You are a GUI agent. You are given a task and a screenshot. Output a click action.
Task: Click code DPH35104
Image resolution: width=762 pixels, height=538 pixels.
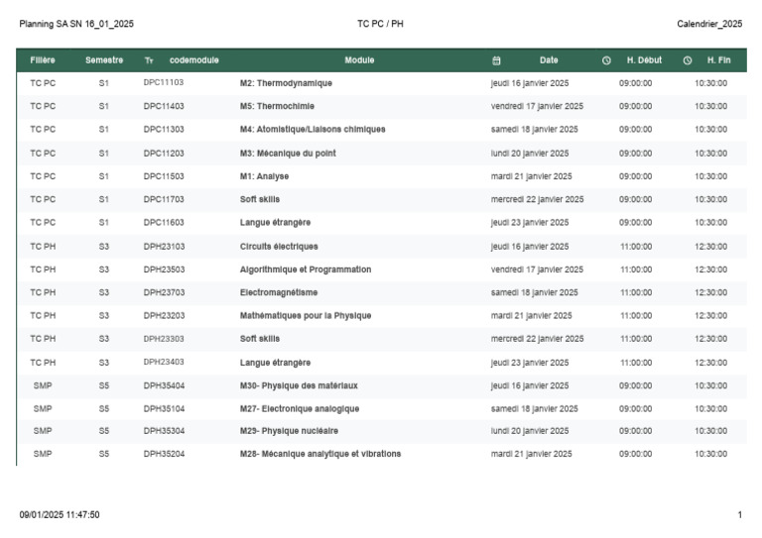165,409
